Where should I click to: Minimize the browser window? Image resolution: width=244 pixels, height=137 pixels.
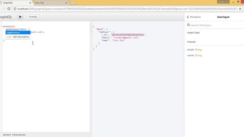click(x=233, y=2)
